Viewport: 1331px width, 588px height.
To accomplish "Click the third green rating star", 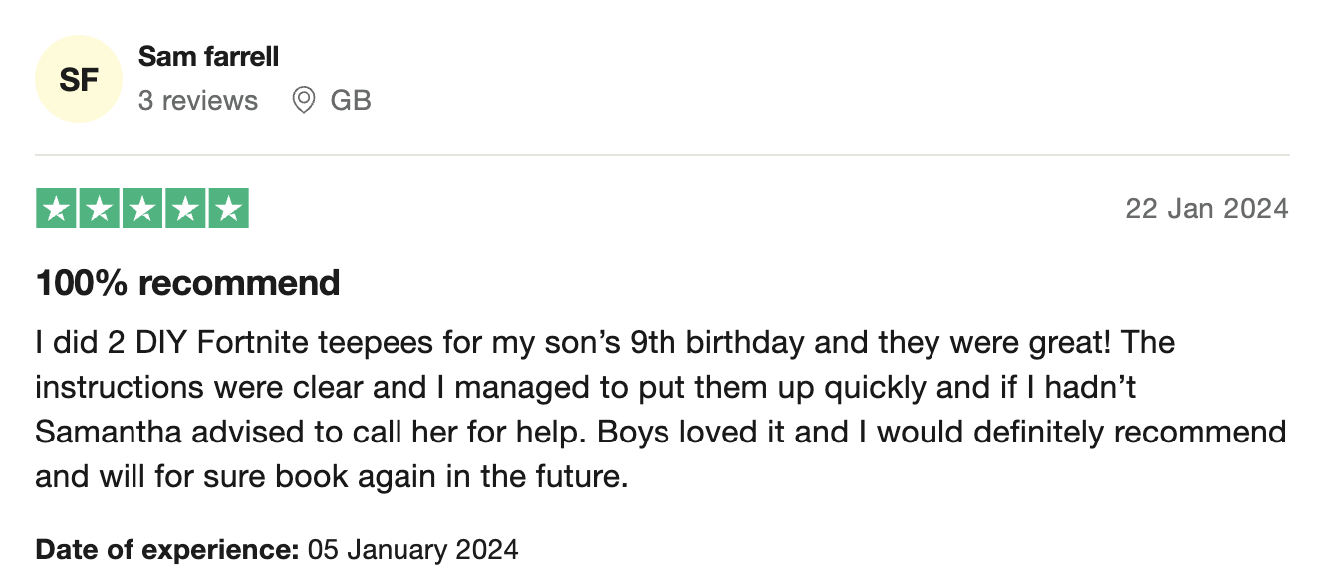I will point(142,208).
